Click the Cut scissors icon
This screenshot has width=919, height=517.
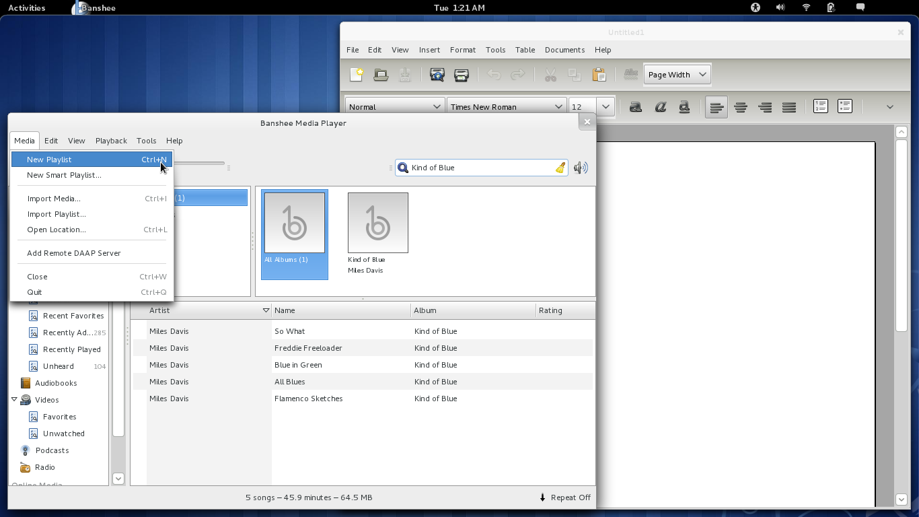pyautogui.click(x=550, y=75)
